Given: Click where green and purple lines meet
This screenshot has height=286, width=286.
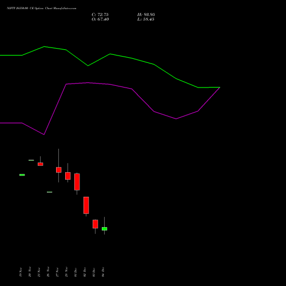Looking at the screenshot, I should pyautogui.click(x=220, y=88).
